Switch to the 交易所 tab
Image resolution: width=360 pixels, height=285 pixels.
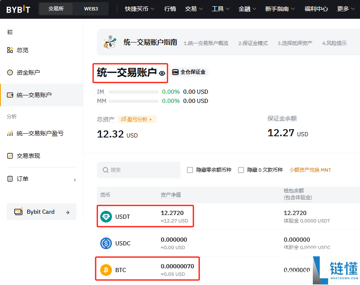56,9
